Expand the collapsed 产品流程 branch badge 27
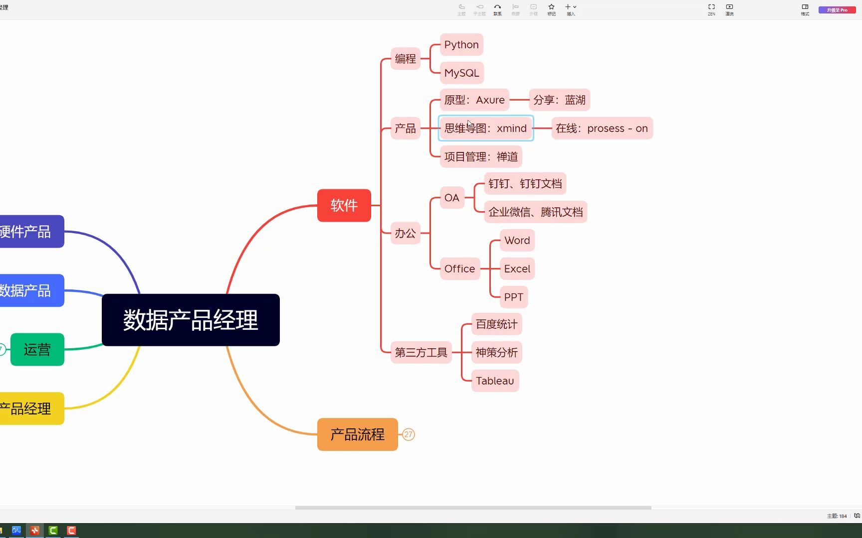 [409, 434]
